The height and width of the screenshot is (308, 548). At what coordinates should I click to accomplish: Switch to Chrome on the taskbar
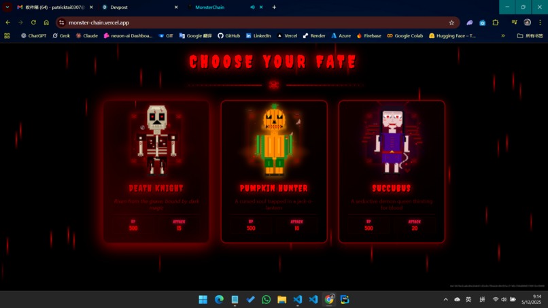point(329,300)
